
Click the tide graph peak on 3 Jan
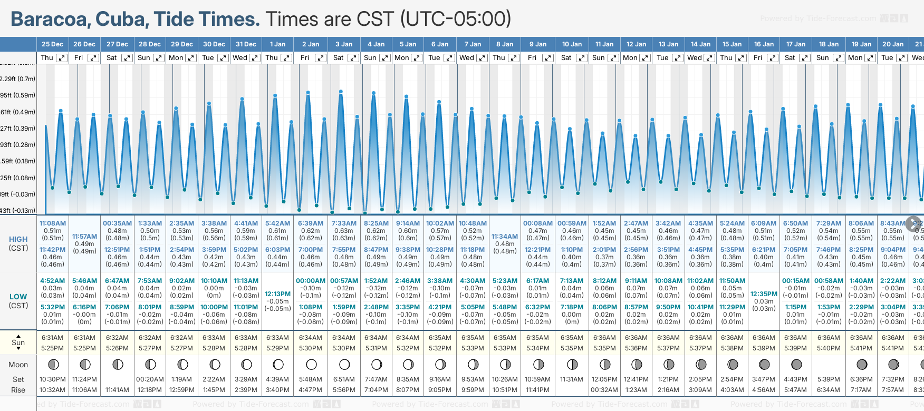pyautogui.click(x=341, y=92)
